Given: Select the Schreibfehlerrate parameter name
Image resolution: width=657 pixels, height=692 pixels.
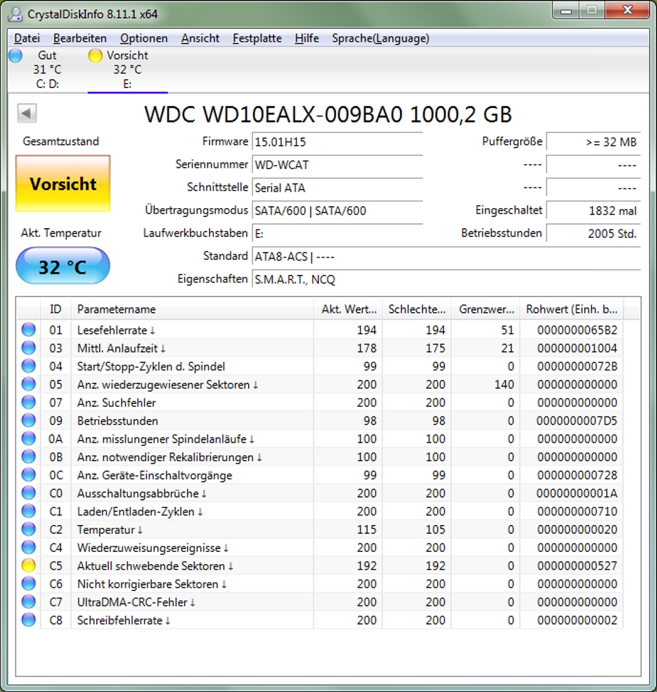Looking at the screenshot, I should [x=124, y=620].
